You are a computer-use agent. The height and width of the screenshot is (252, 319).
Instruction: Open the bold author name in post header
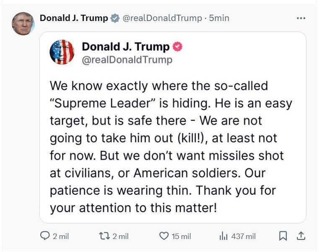click(74, 18)
